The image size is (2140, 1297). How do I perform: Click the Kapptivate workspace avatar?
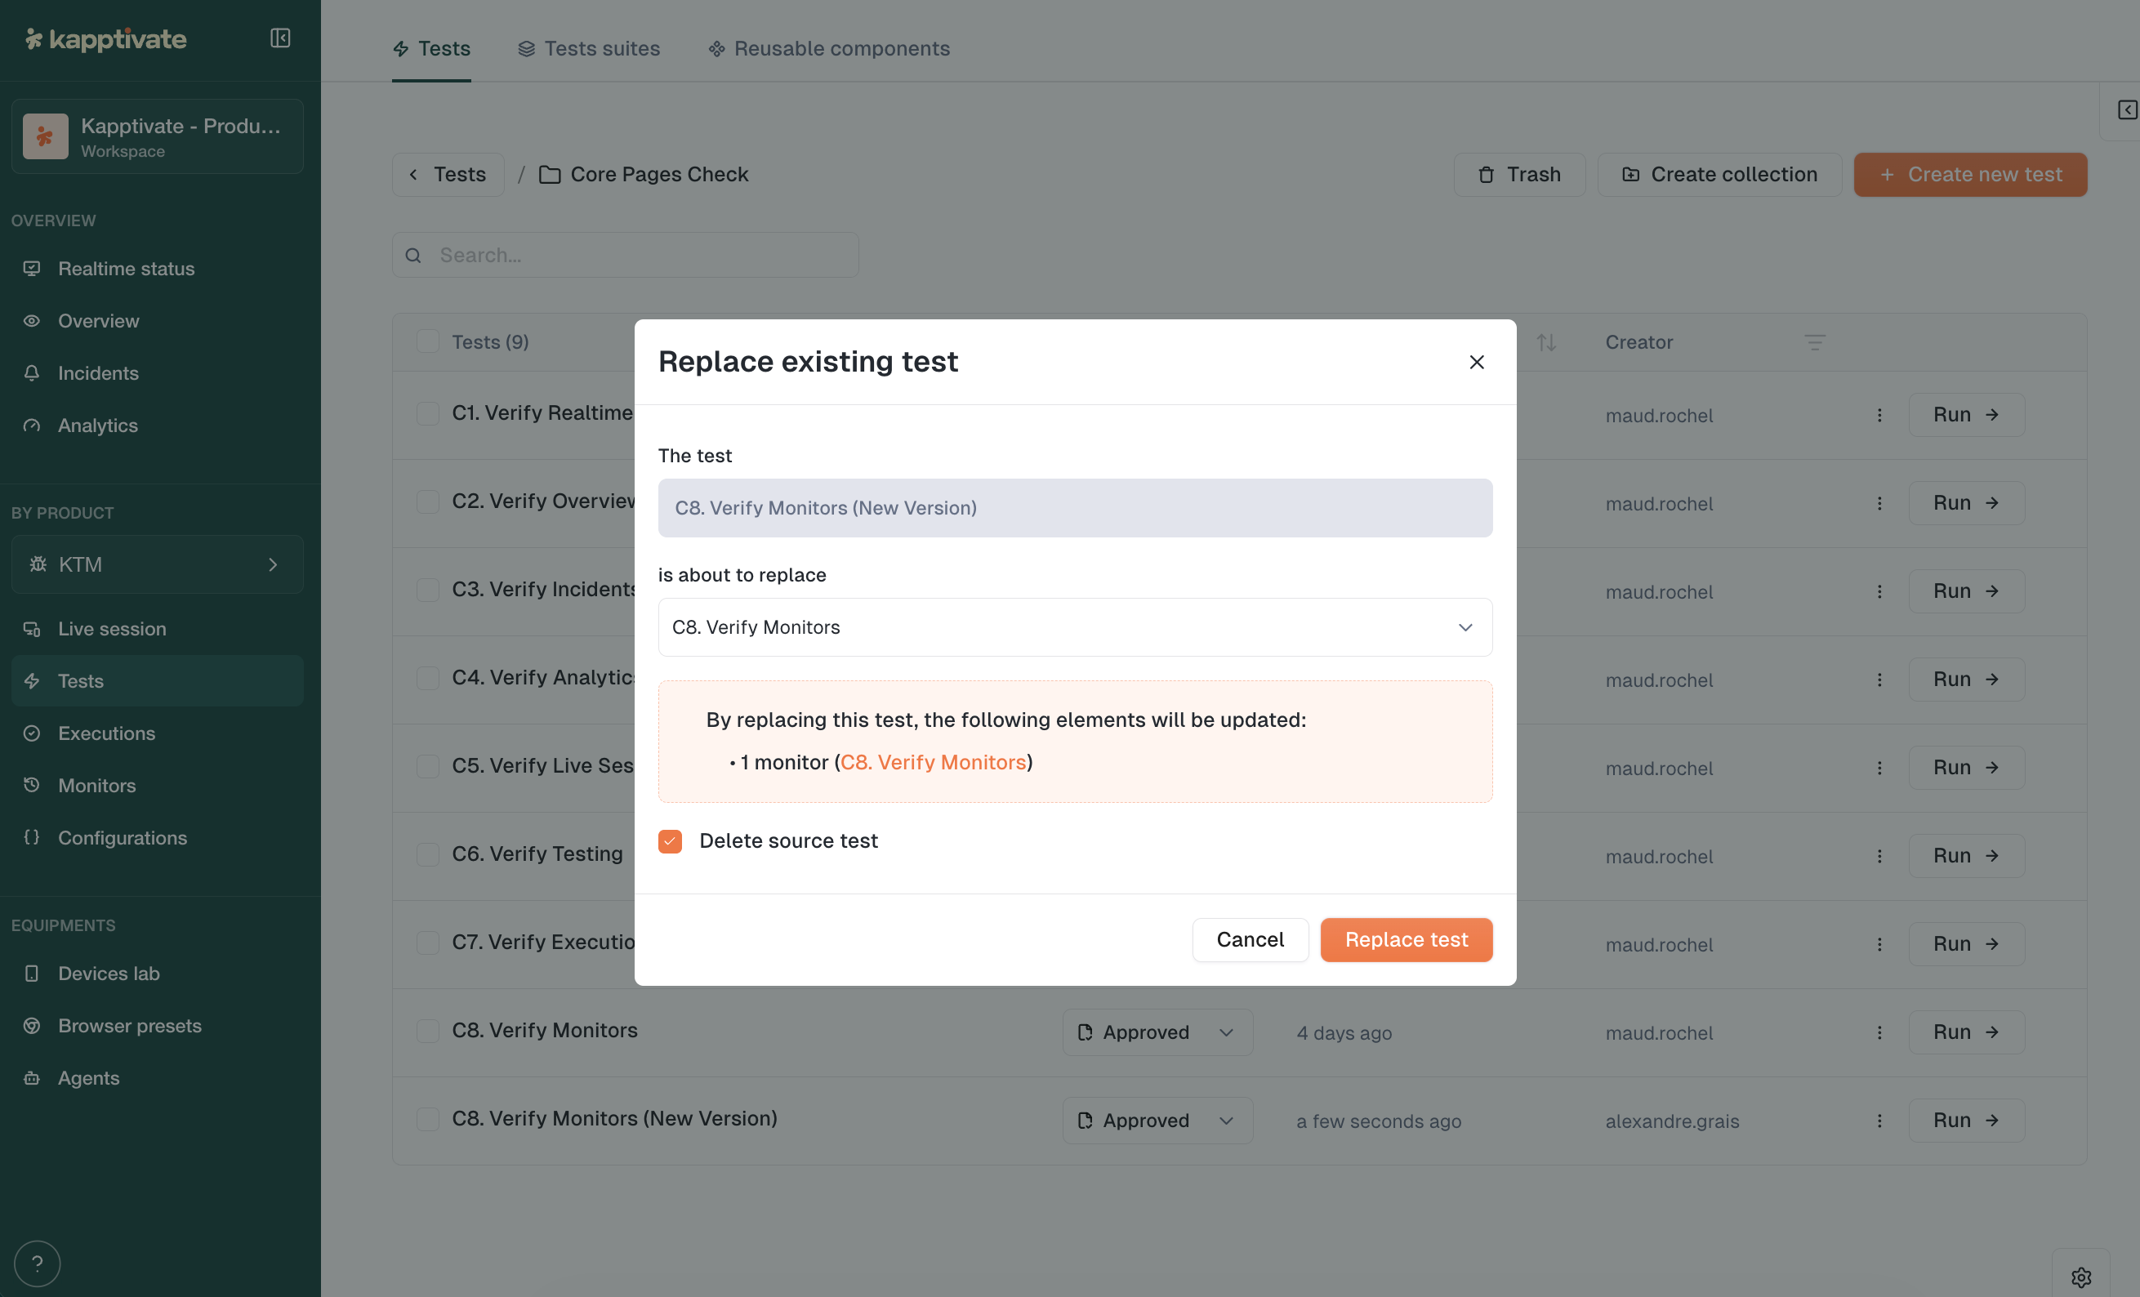[x=45, y=136]
